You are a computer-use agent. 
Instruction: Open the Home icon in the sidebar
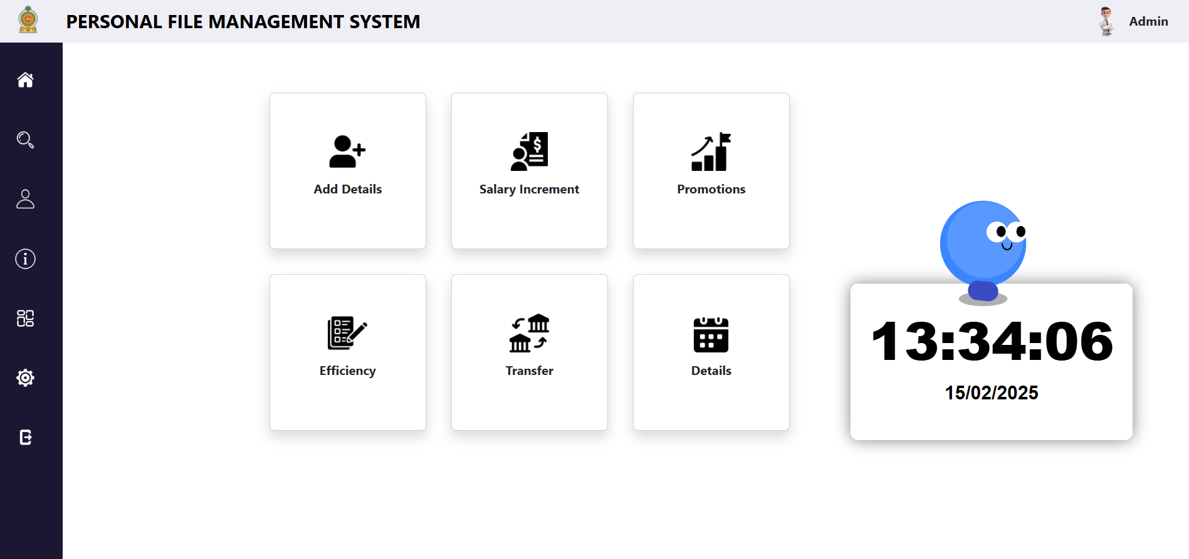25,80
